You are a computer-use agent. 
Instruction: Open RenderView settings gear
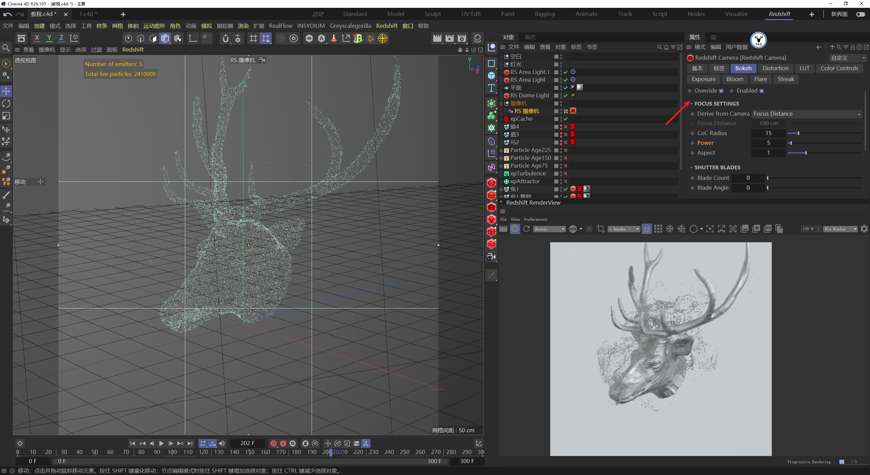pyautogui.click(x=864, y=229)
